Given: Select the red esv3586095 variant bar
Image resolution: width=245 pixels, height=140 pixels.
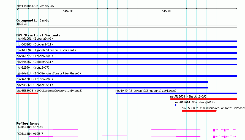Looking at the screenshot, I should [x=199, y=111].
